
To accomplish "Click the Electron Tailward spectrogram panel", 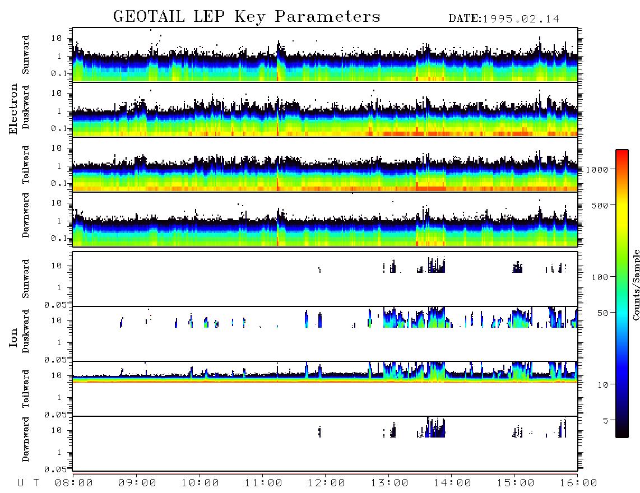I will [325, 165].
